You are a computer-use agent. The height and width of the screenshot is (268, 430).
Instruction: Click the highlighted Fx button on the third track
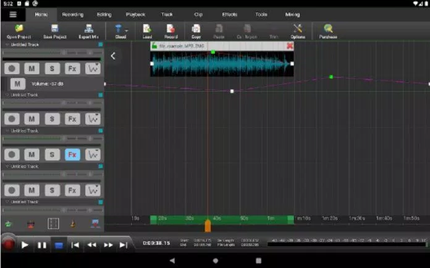72,155
